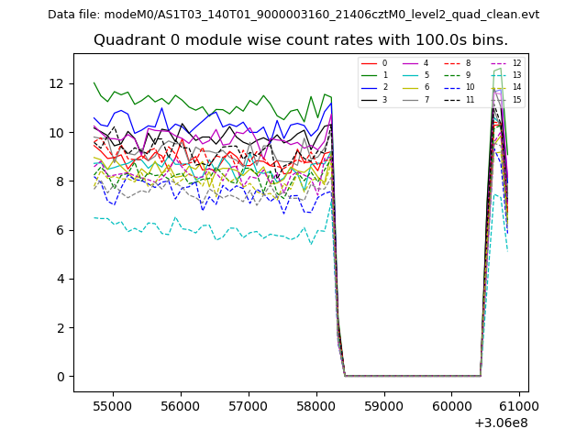Click the y-axis tick label 12
The height and width of the screenshot is (440, 587).
[57, 83]
